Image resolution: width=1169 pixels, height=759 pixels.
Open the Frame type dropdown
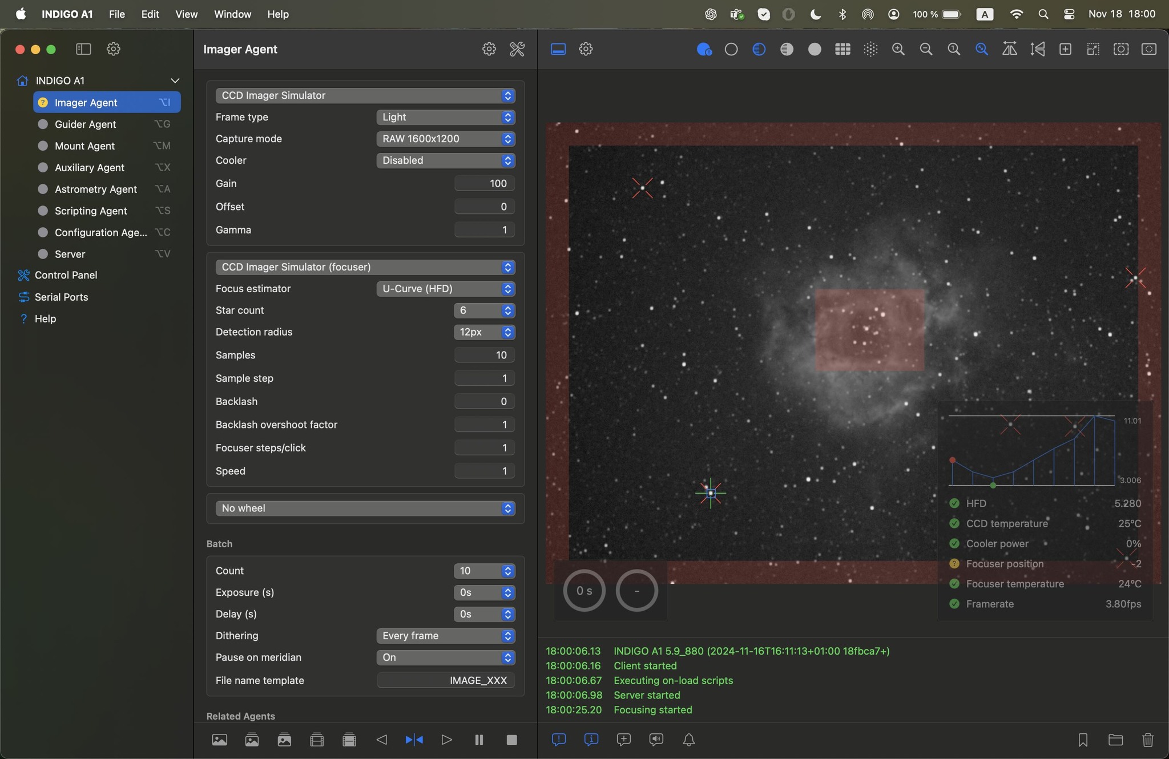coord(446,117)
